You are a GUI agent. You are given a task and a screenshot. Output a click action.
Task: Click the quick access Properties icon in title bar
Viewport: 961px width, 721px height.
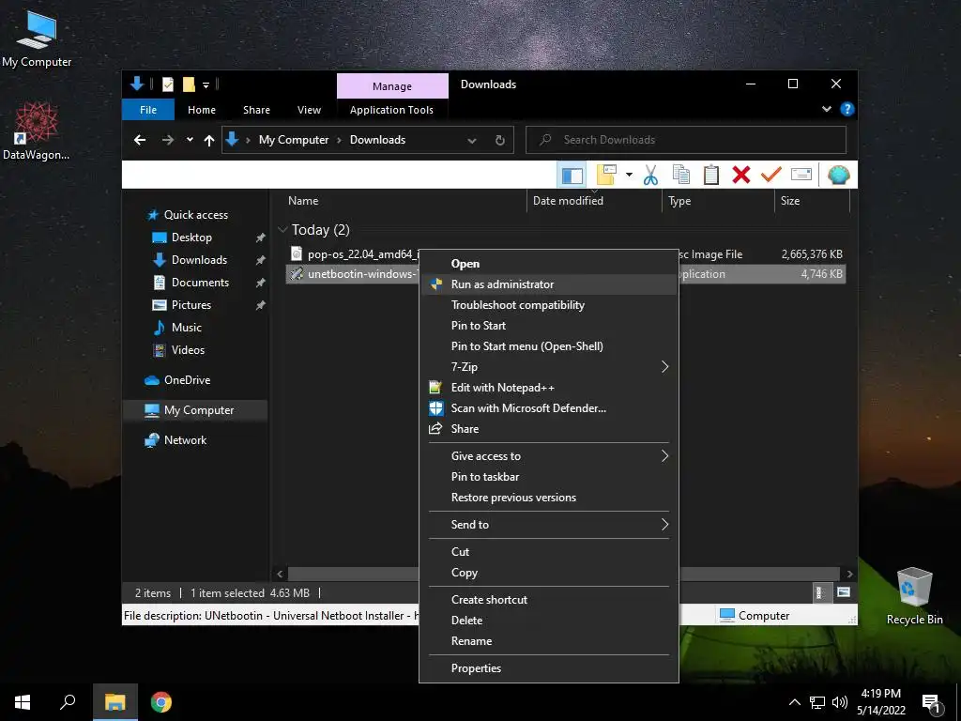click(167, 84)
